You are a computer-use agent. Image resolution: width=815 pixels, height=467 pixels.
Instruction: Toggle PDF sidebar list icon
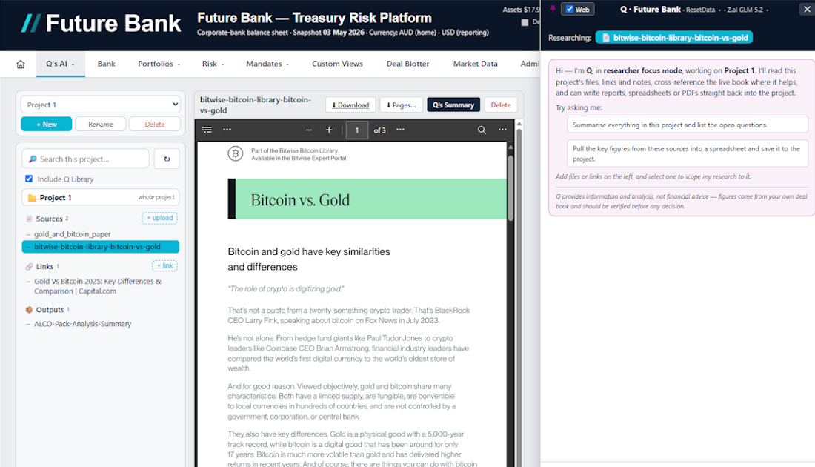point(207,130)
